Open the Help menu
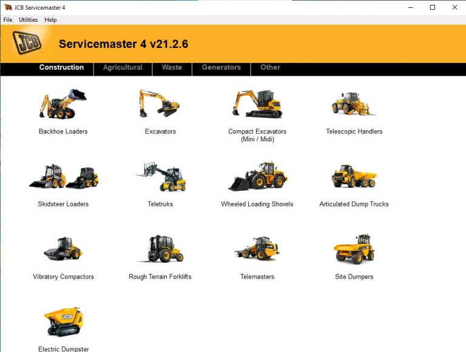The image size is (466, 352). click(x=50, y=19)
